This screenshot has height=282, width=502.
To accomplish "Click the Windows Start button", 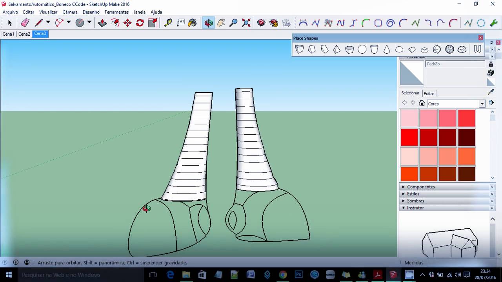I will [x=9, y=275].
